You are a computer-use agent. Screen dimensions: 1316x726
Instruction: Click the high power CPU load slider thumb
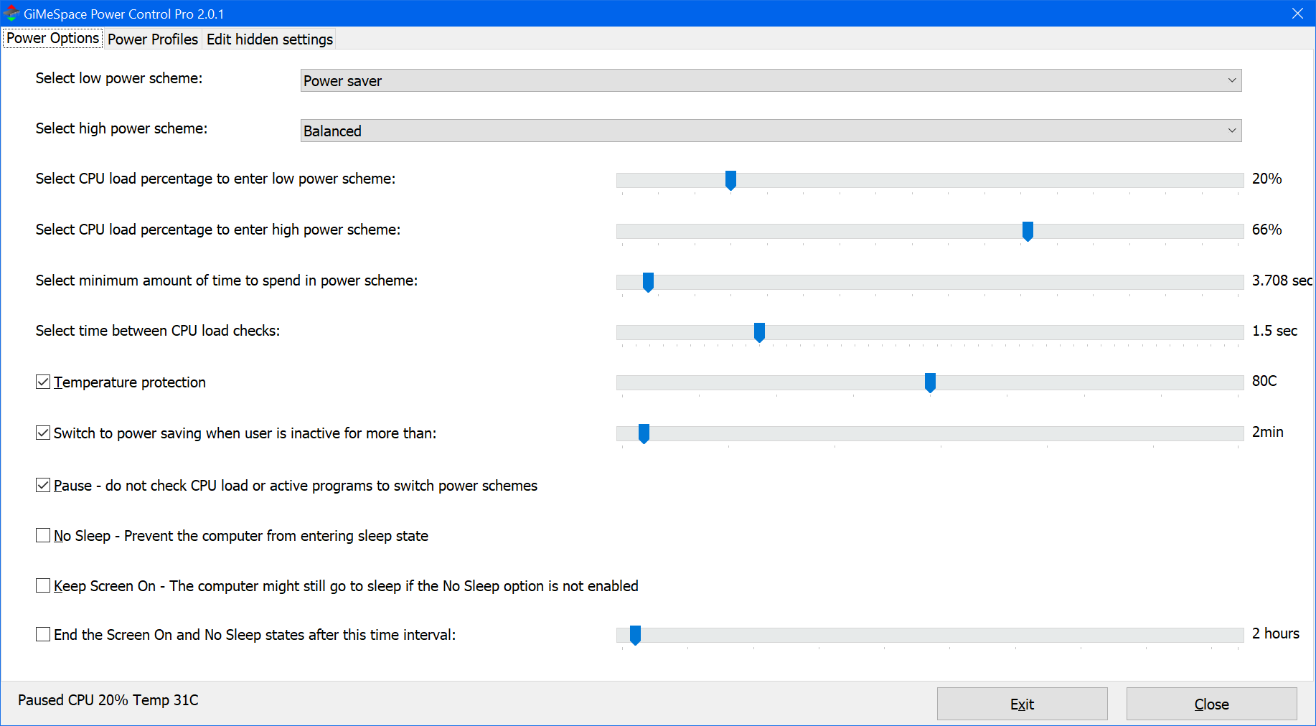pyautogui.click(x=1028, y=231)
